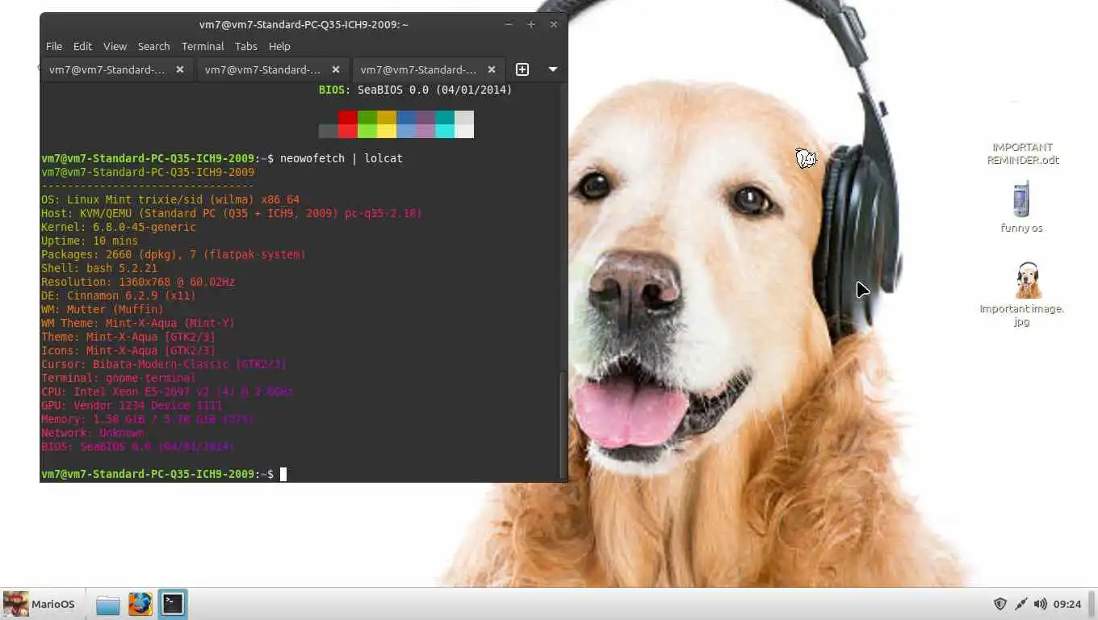Open the Search menu in terminal
1098x620 pixels.
[x=153, y=46]
